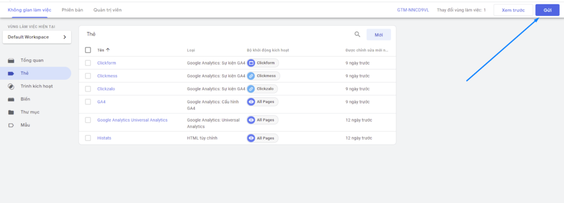Select Mẫu in the sidebar
This screenshot has width=564, height=203.
coord(25,125)
